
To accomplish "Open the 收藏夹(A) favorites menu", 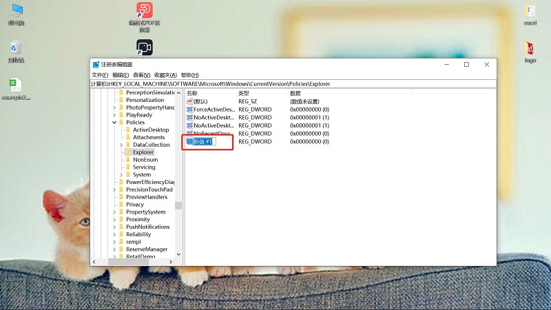I will (165, 75).
